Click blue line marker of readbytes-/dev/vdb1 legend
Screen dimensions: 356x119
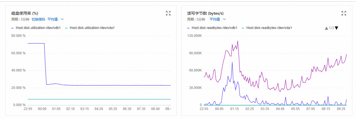(x=188, y=28)
